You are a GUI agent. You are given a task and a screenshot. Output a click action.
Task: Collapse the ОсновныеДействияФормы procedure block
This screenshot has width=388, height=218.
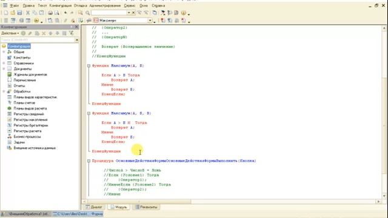(x=89, y=160)
